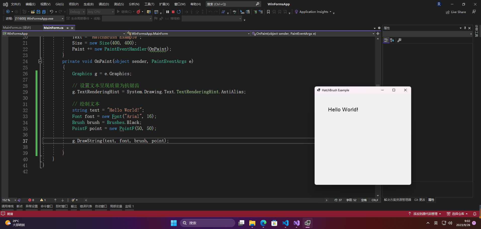Open the Debug configuration dropdown

point(77,12)
